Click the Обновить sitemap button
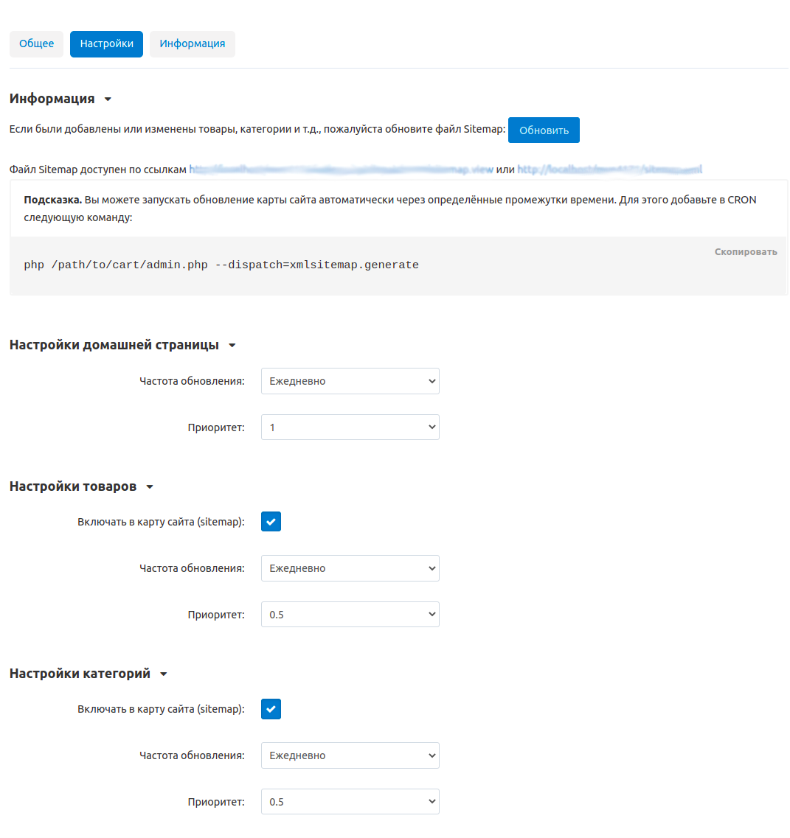This screenshot has width=790, height=838. (x=544, y=130)
